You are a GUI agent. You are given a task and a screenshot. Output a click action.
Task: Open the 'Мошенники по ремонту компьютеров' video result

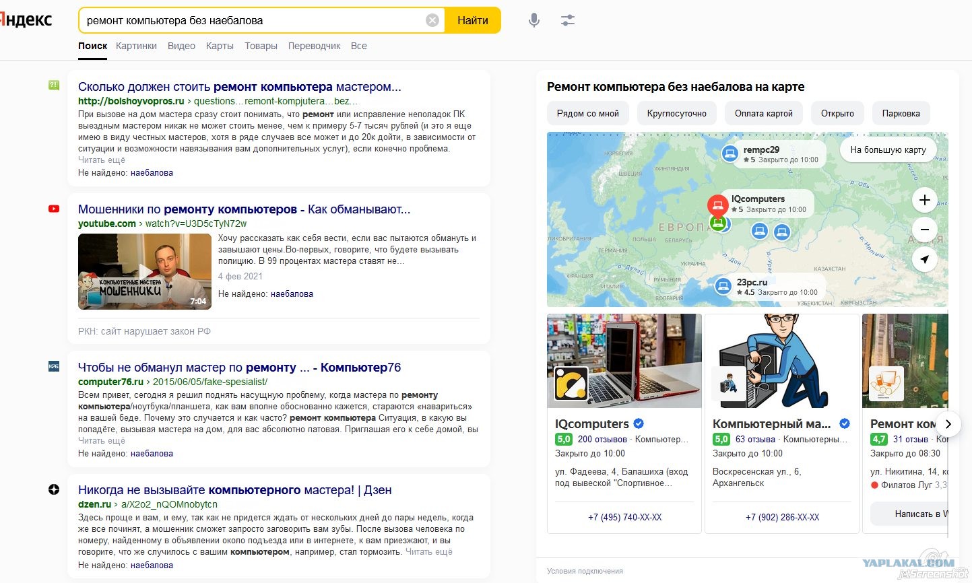pos(245,209)
